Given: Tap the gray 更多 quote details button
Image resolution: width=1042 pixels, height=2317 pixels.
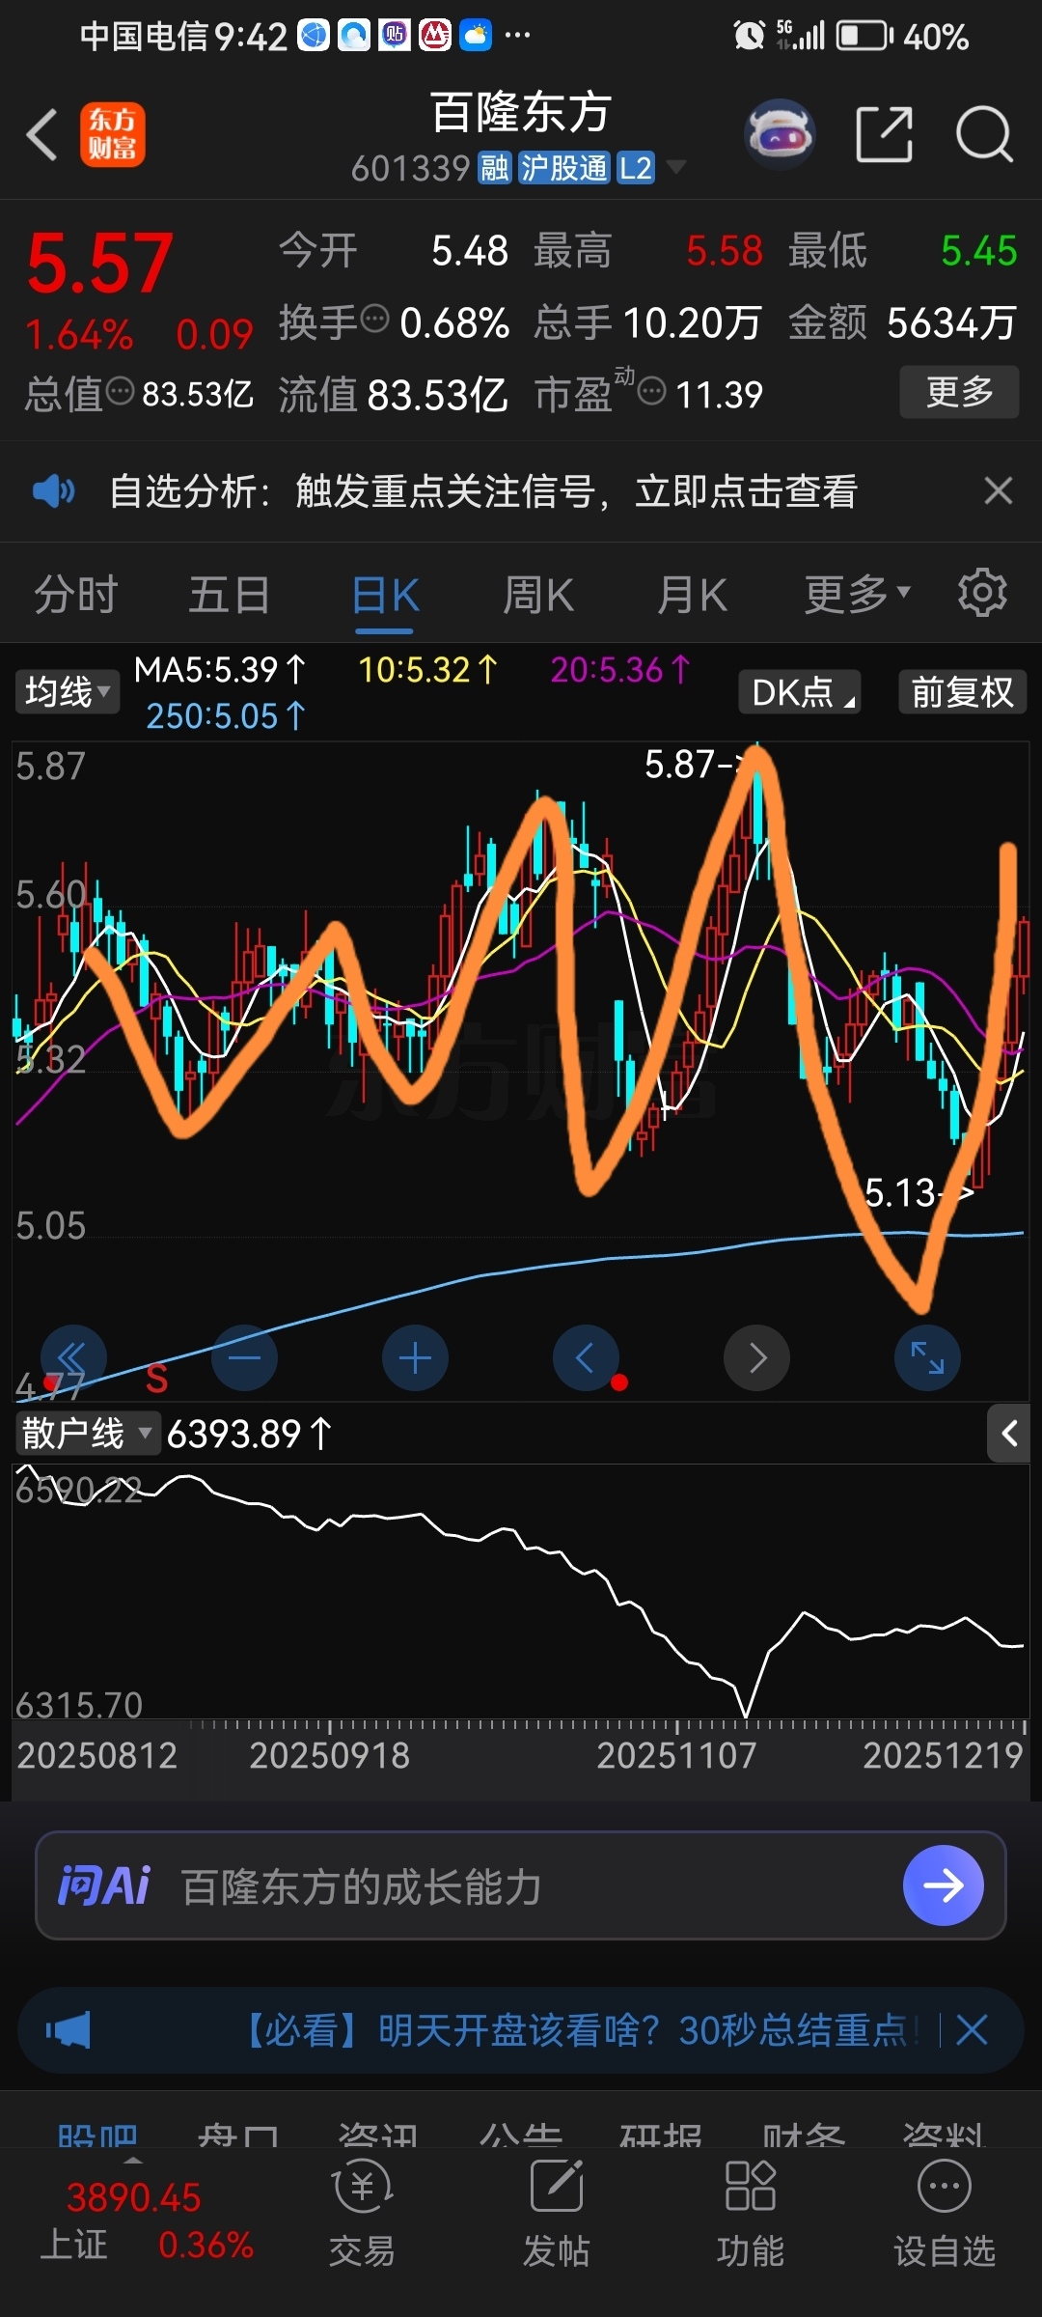Looking at the screenshot, I should pos(959,392).
